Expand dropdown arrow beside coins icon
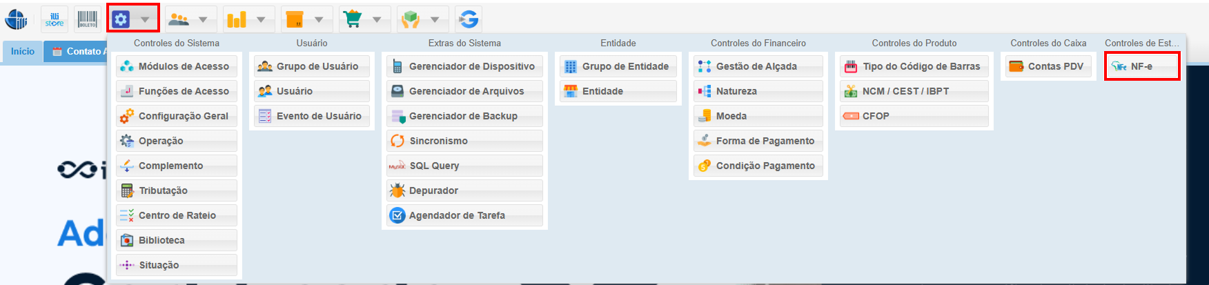 click(261, 20)
